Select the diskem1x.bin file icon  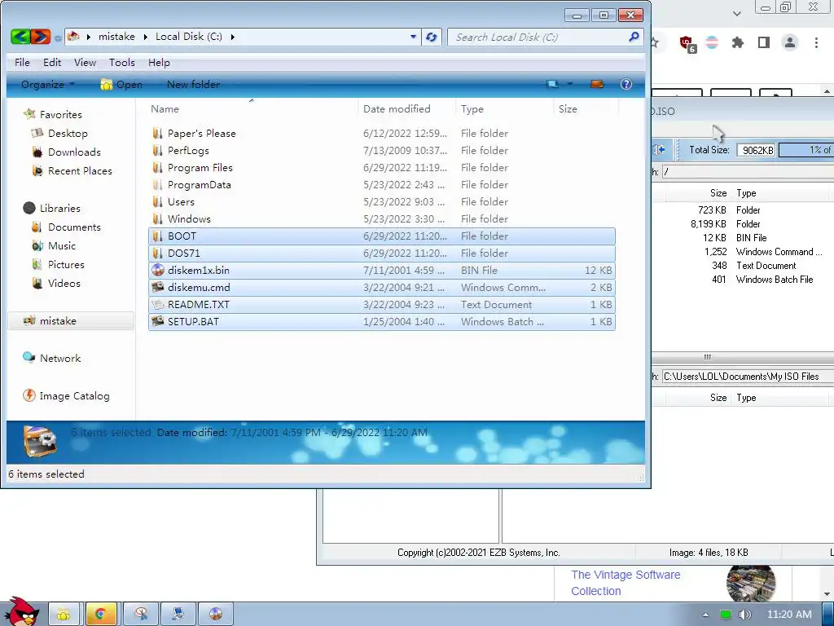(x=157, y=270)
